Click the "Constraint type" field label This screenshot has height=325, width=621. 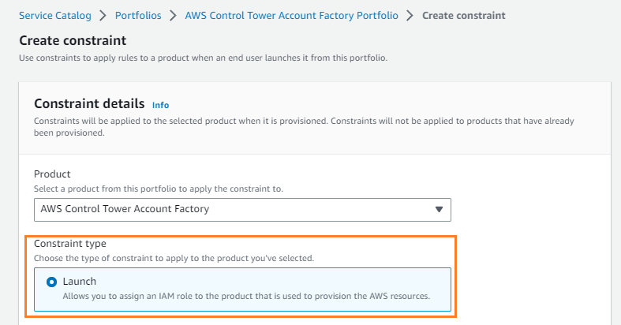(70, 244)
